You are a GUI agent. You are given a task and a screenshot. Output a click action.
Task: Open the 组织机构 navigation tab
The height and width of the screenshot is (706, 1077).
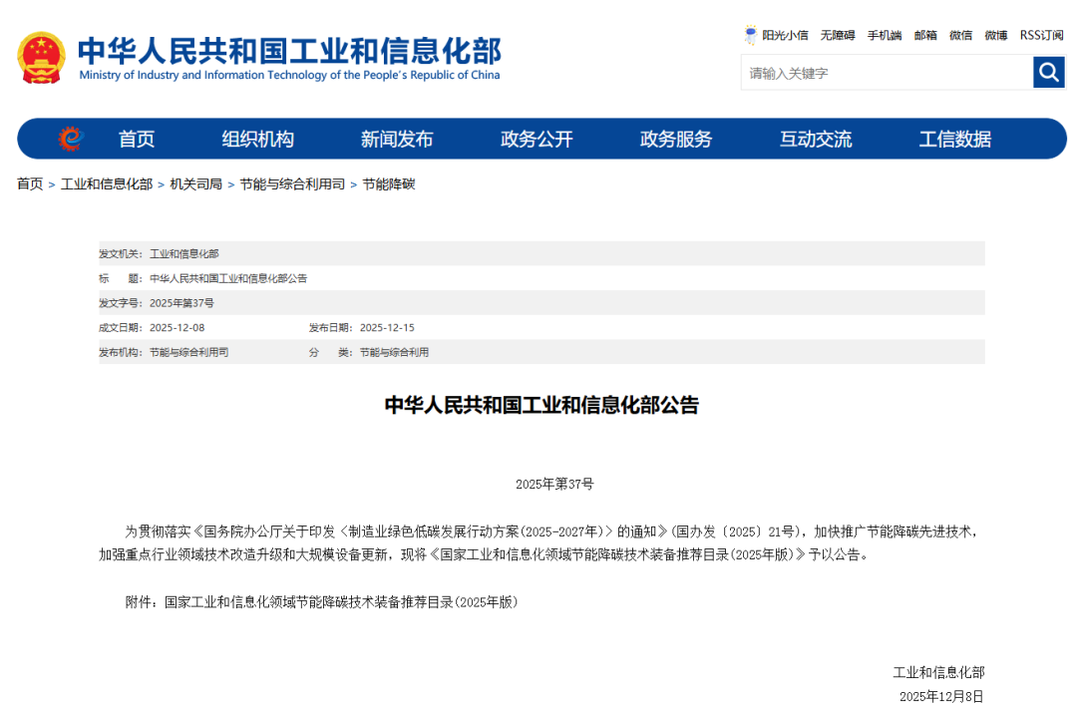(259, 140)
